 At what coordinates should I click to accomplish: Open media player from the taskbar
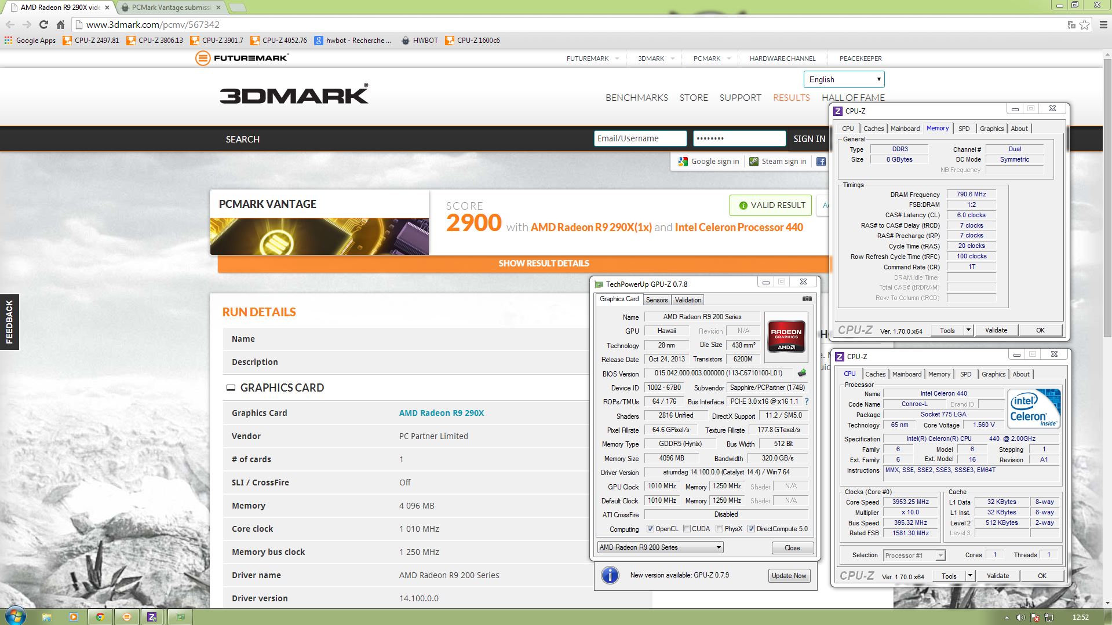pyautogui.click(x=74, y=617)
